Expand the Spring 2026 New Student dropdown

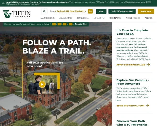point(71,11)
